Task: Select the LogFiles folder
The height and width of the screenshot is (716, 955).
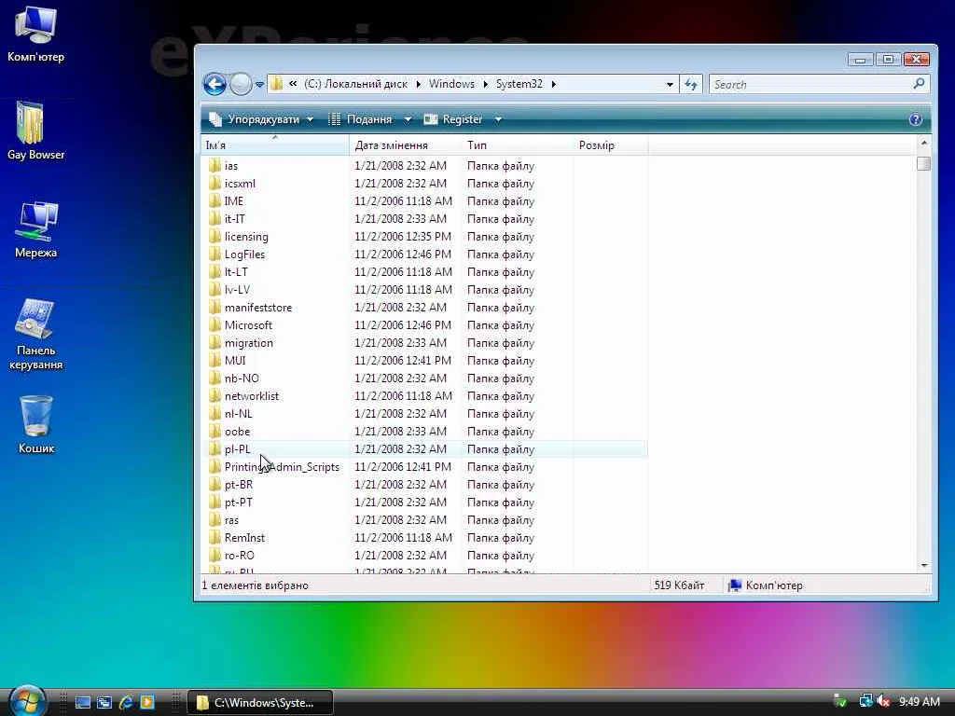Action: pyautogui.click(x=244, y=255)
